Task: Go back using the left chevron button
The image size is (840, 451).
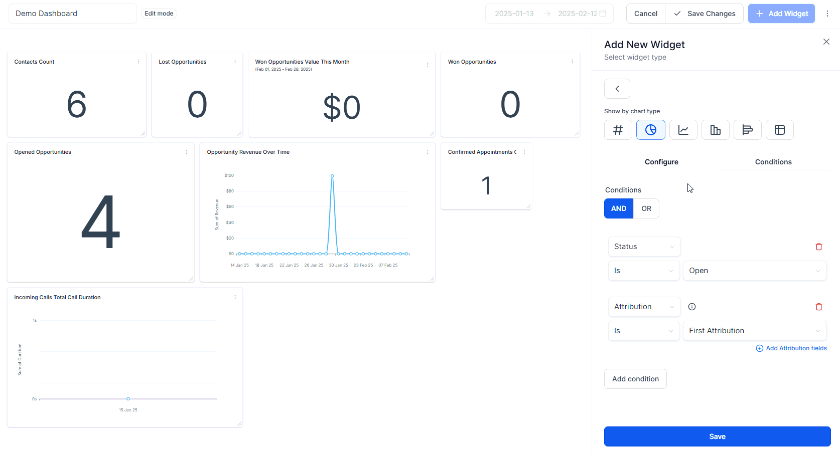Action: pos(617,89)
